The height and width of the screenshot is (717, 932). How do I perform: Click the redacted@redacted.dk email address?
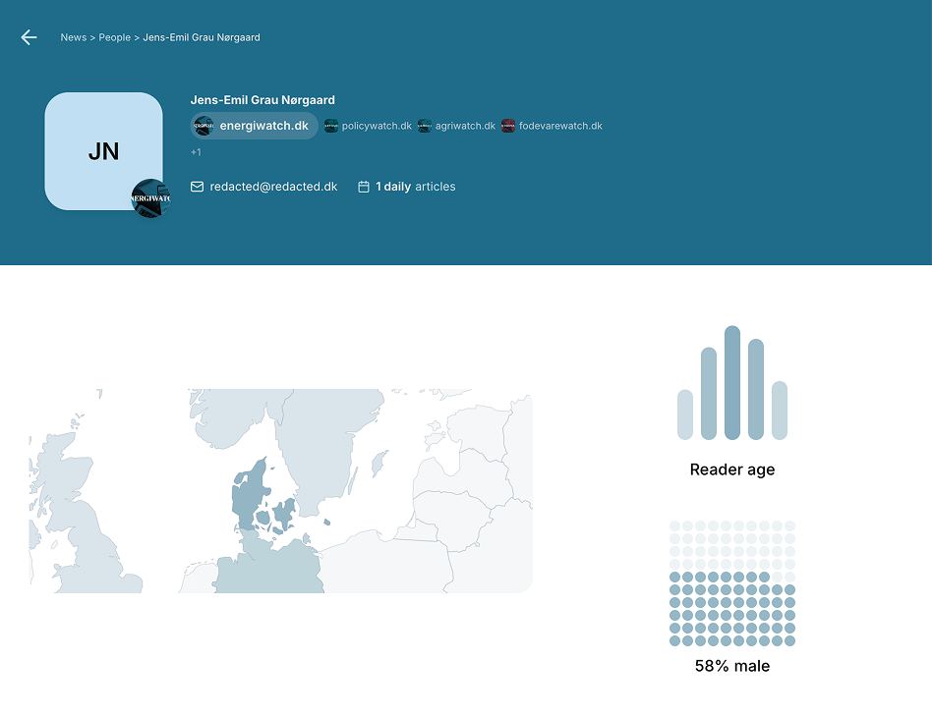point(273,187)
